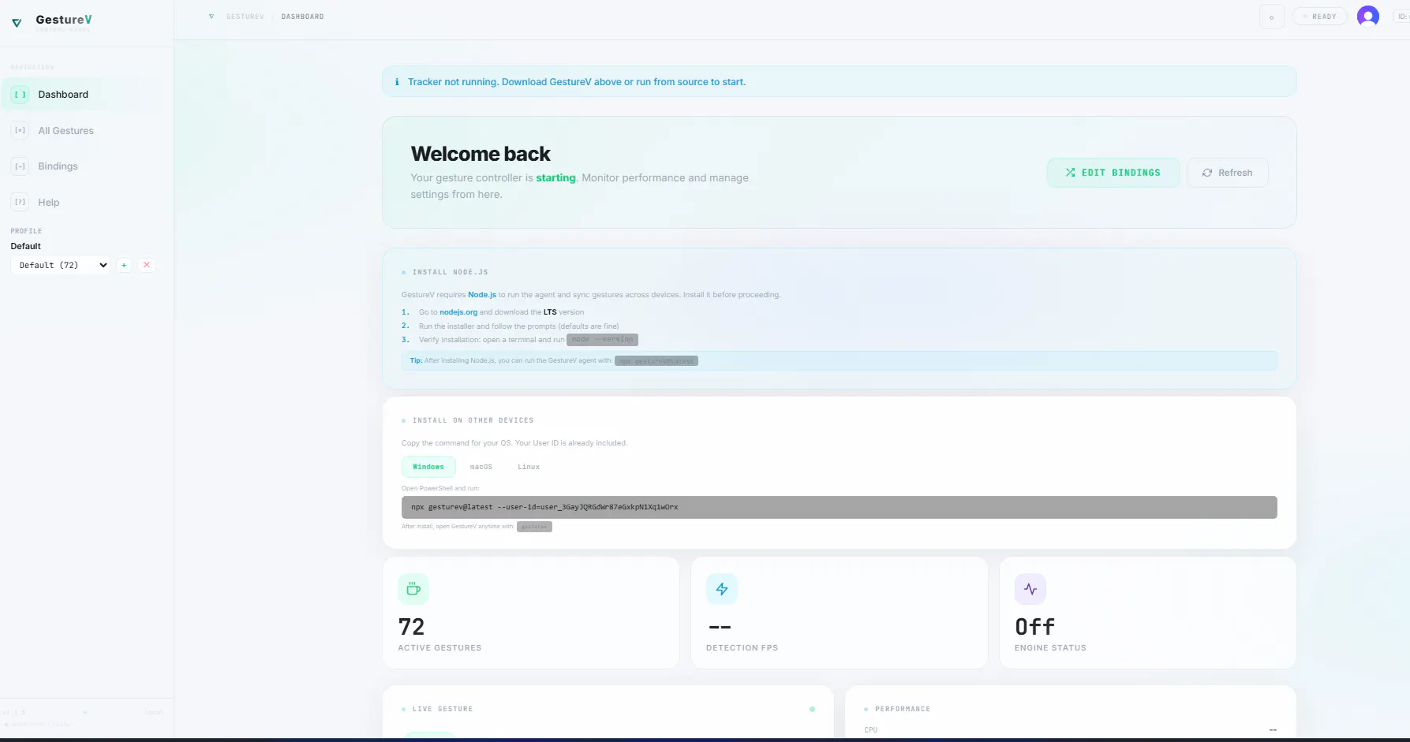The height and width of the screenshot is (742, 1410).
Task: Open the nodejs.org link in step 1
Action: coord(458,312)
